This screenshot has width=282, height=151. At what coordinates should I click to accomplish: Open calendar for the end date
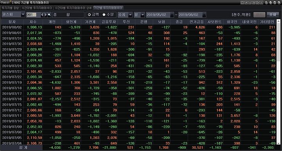[x=204, y=15]
